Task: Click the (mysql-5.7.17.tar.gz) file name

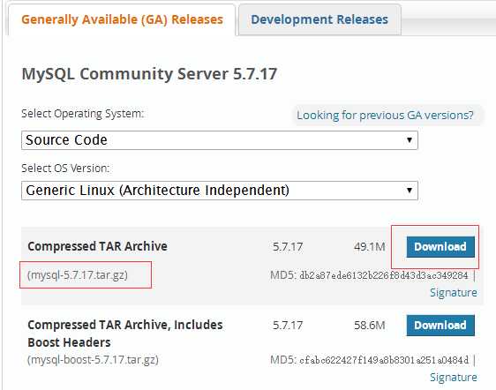Action: 78,275
